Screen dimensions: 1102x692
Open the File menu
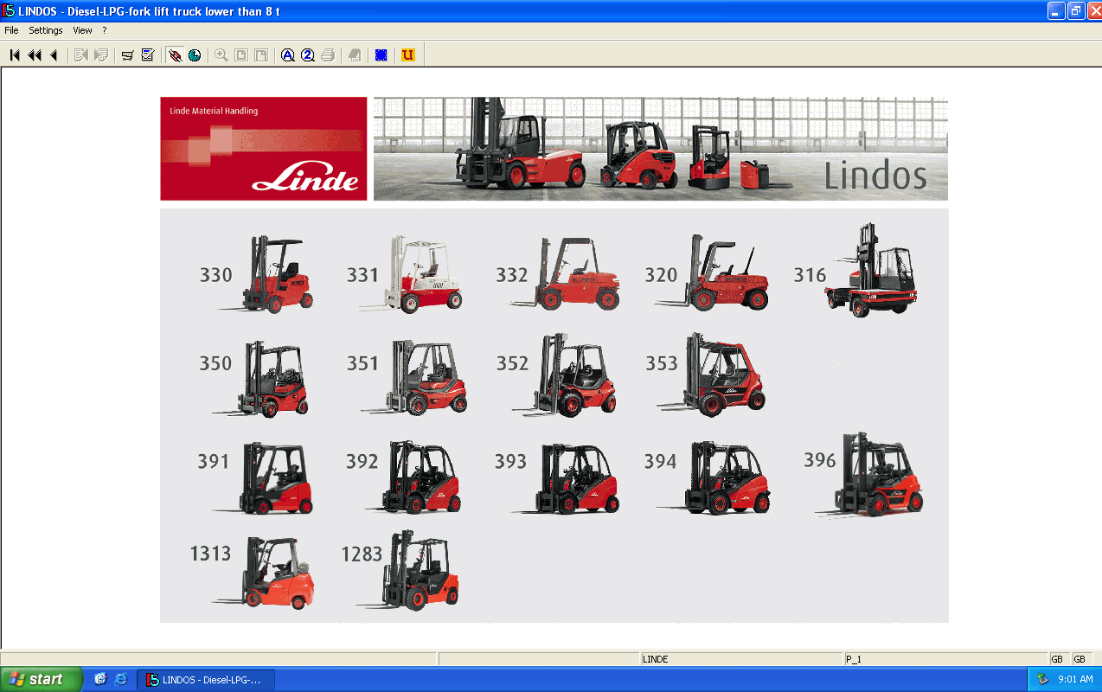pyautogui.click(x=11, y=30)
